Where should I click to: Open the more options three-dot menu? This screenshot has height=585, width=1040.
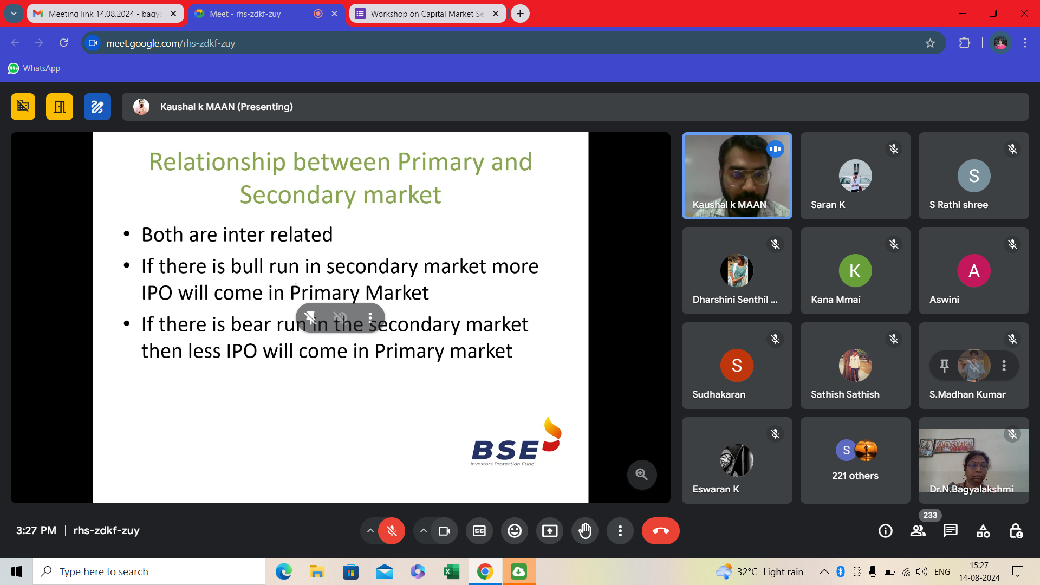coord(620,531)
